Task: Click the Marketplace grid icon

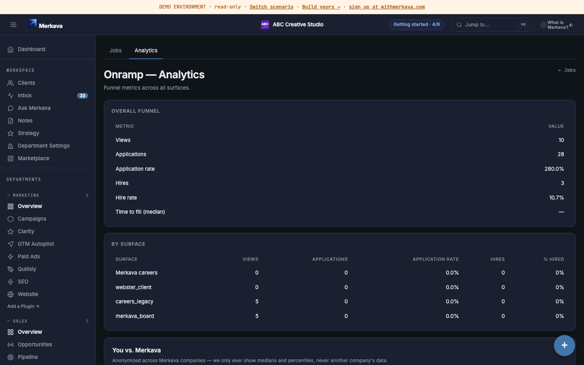Action: [11, 159]
